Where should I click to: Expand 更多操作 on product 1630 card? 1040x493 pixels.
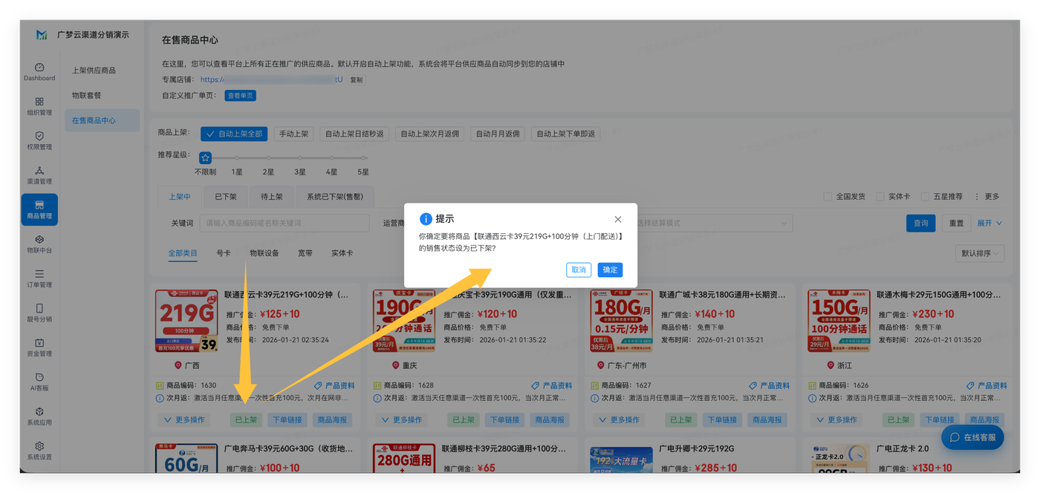pos(183,420)
